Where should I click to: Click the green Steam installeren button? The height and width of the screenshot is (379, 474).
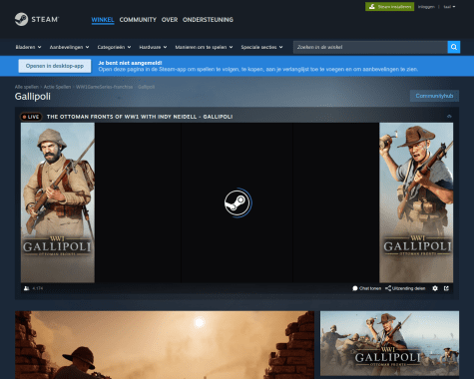click(389, 7)
